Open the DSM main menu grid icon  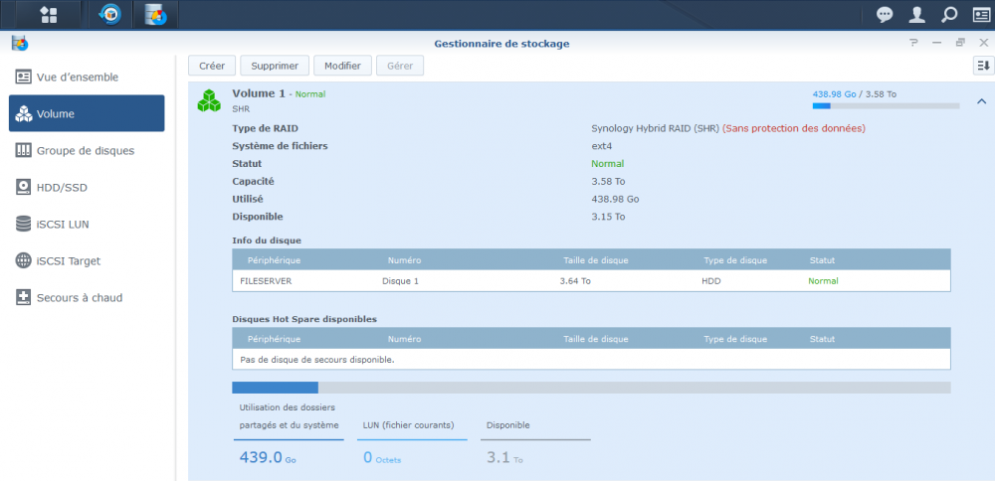(x=48, y=15)
